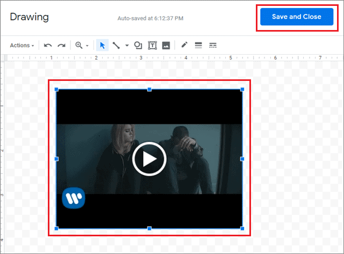344x254 pixels.
Task: Expand the line type dropdown arrow
Action: pos(127,46)
